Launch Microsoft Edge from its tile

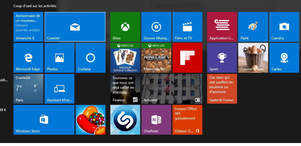(x=28, y=58)
